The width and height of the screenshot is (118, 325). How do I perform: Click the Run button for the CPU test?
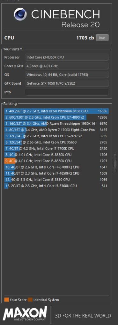[102, 38]
